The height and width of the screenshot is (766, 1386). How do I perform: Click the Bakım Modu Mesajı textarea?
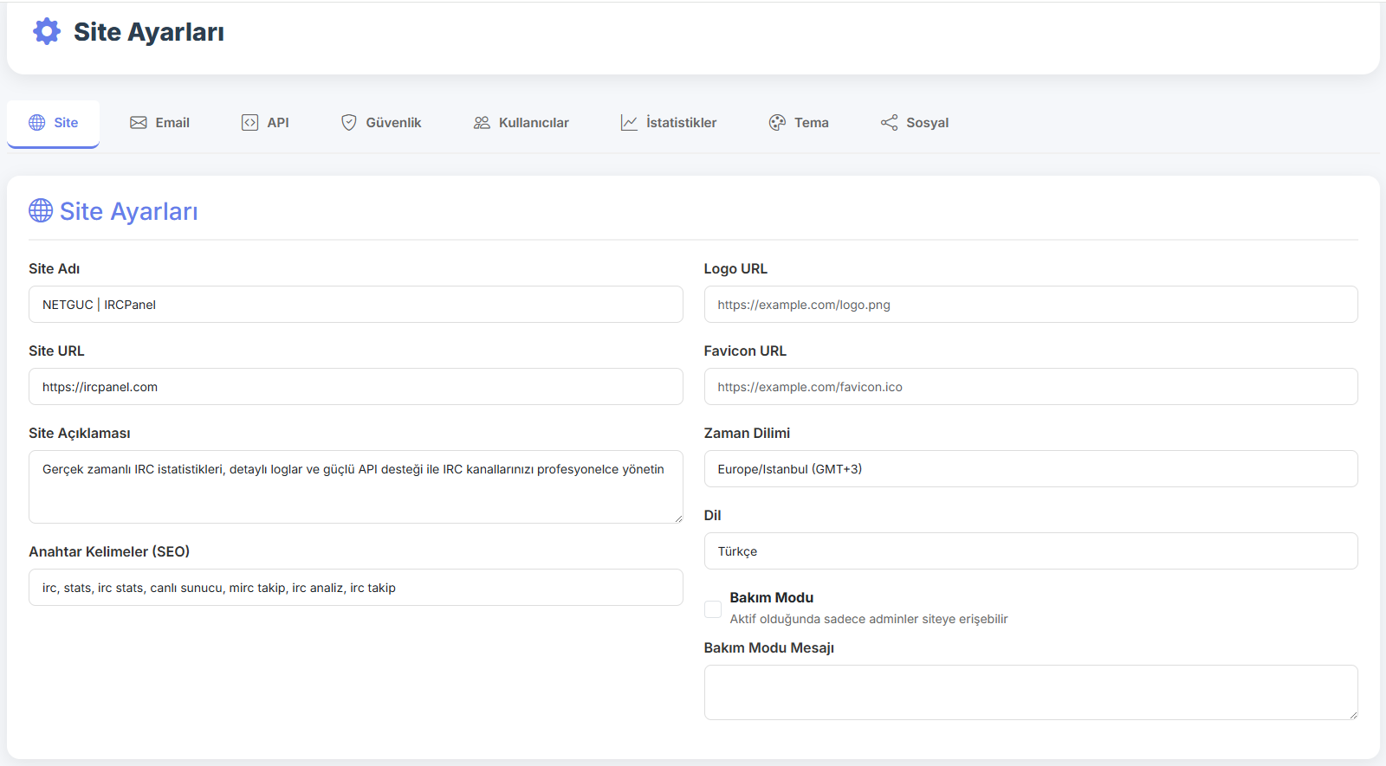pos(1030,692)
